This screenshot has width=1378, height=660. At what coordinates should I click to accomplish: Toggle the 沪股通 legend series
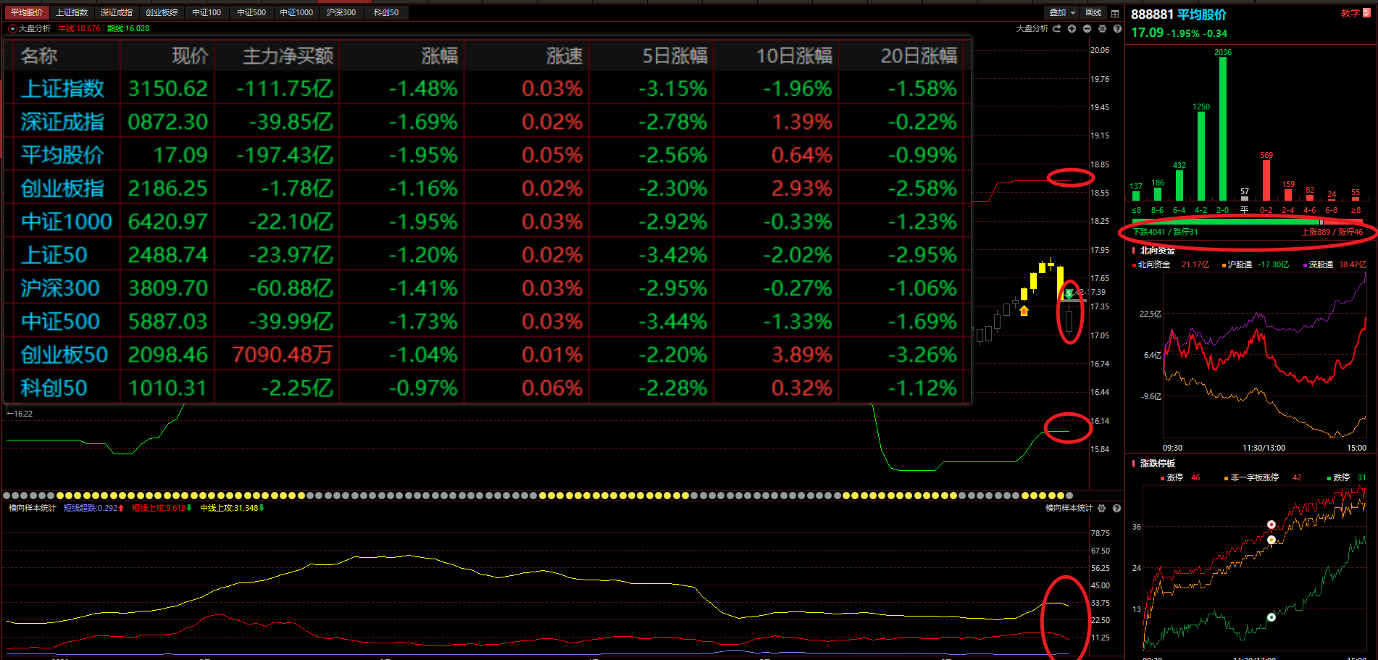[x=1237, y=264]
